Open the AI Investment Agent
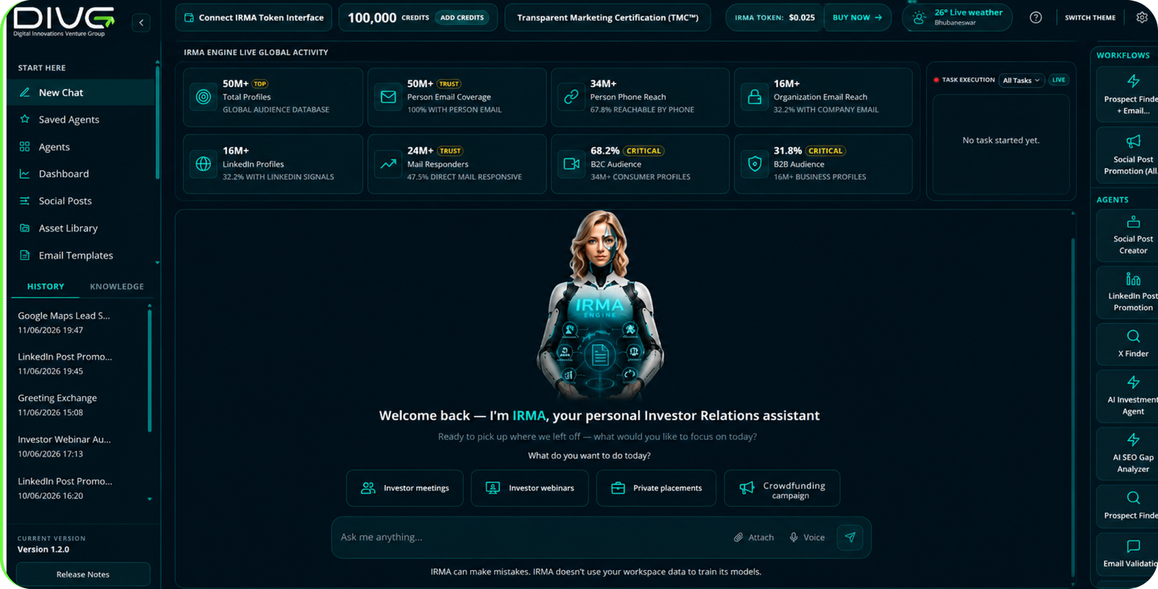1158x589 pixels. coord(1128,397)
